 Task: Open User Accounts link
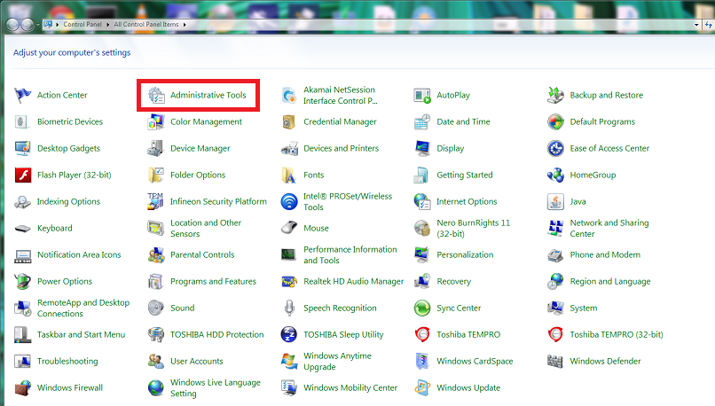(197, 362)
